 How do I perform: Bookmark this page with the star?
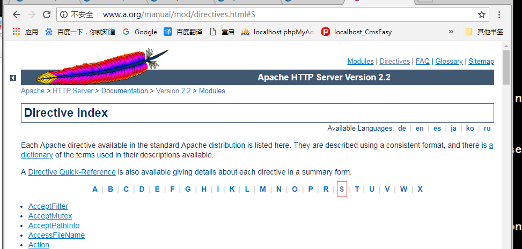tap(481, 14)
